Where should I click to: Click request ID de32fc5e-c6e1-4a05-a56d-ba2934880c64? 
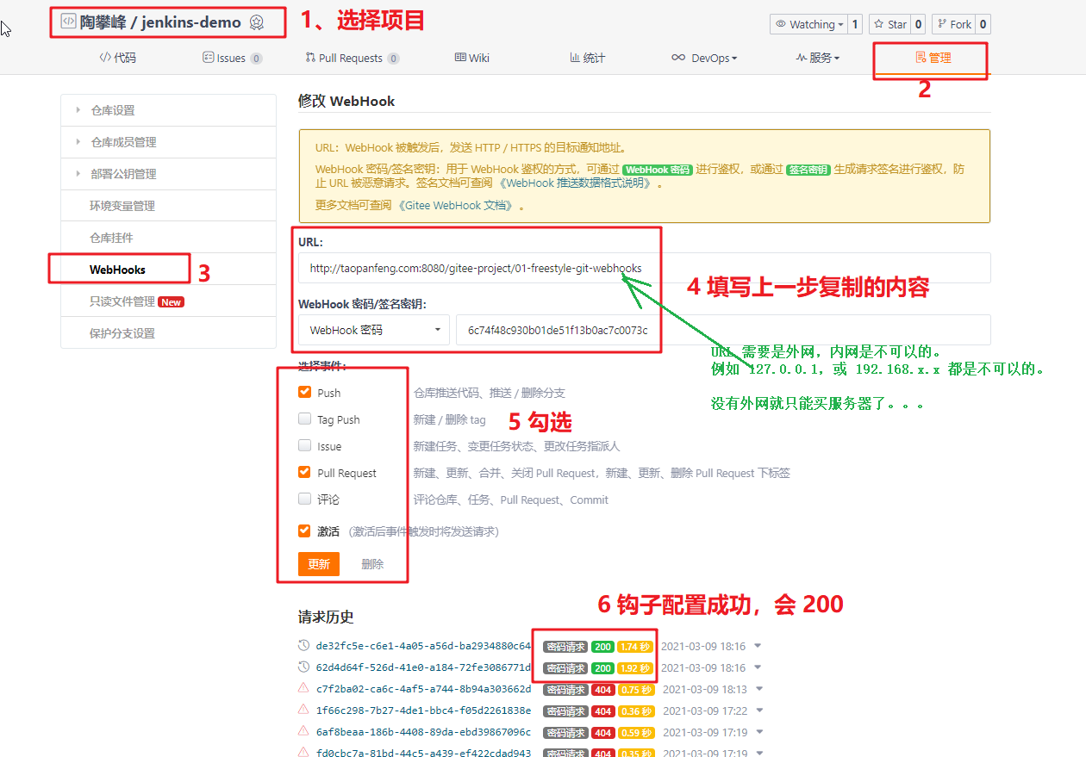coord(423,646)
